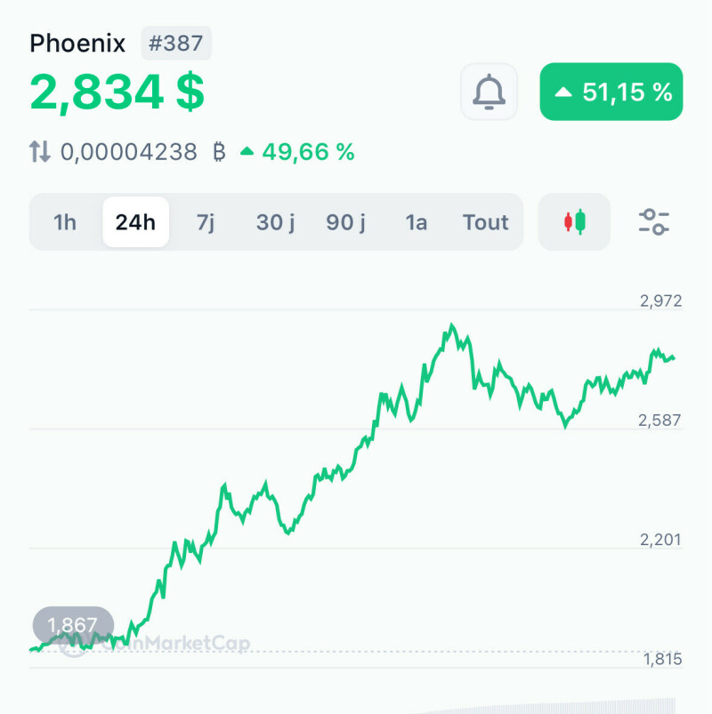The height and width of the screenshot is (714, 712).
Task: Click the #387 rank badge
Action: click(x=176, y=44)
